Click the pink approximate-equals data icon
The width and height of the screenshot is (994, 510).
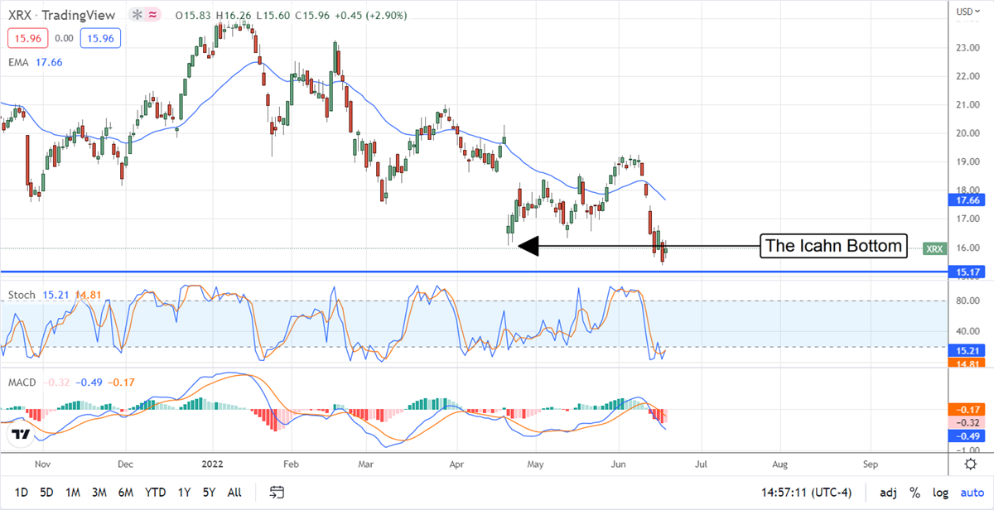coord(152,17)
